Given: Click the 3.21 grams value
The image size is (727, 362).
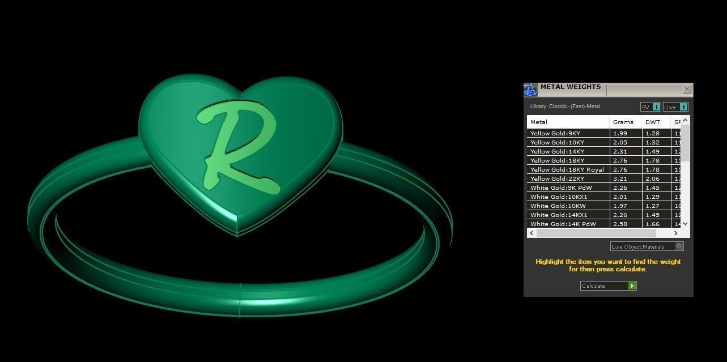Looking at the screenshot, I should click(x=619, y=178).
